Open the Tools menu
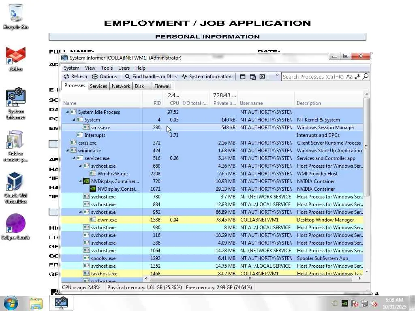Viewport: 415px width, 311px height. click(x=107, y=68)
